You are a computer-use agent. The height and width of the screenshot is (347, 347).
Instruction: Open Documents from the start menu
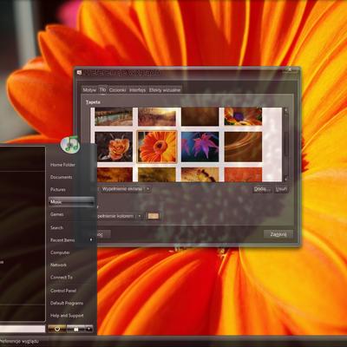pyautogui.click(x=62, y=177)
